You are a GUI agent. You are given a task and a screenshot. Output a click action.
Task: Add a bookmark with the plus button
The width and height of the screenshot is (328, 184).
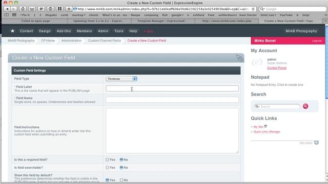point(69,9)
